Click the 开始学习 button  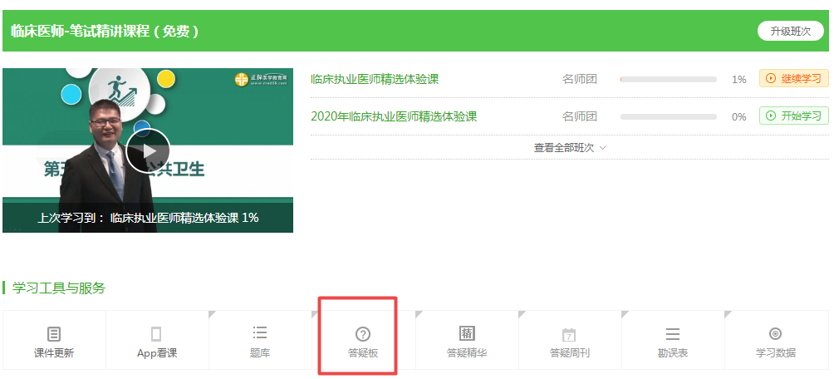coord(793,116)
